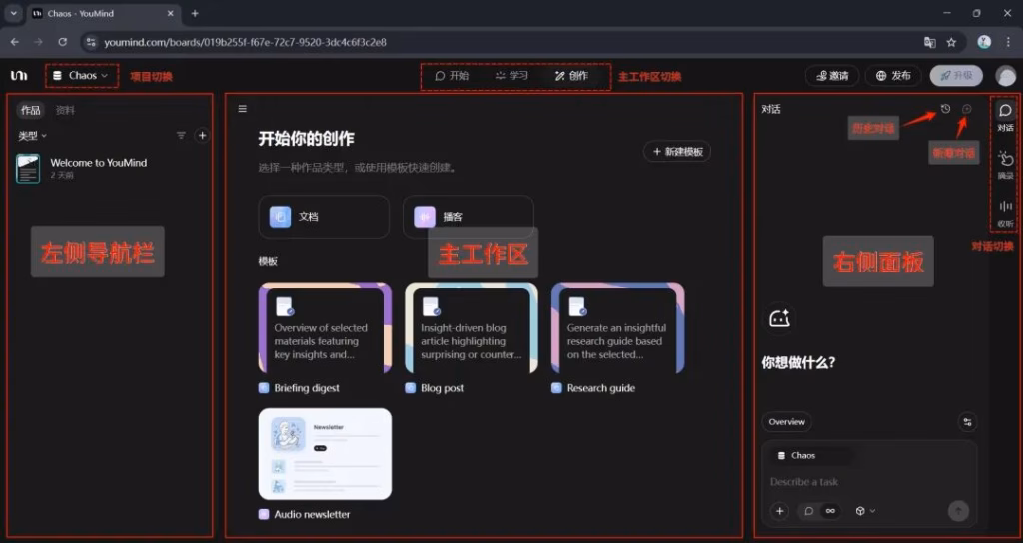This screenshot has width=1023, height=543.
Task: Click the 邀请 invite button
Action: pyautogui.click(x=831, y=76)
